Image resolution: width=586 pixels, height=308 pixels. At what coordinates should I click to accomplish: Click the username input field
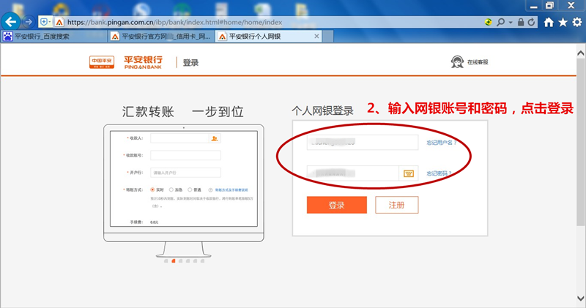[x=363, y=142]
